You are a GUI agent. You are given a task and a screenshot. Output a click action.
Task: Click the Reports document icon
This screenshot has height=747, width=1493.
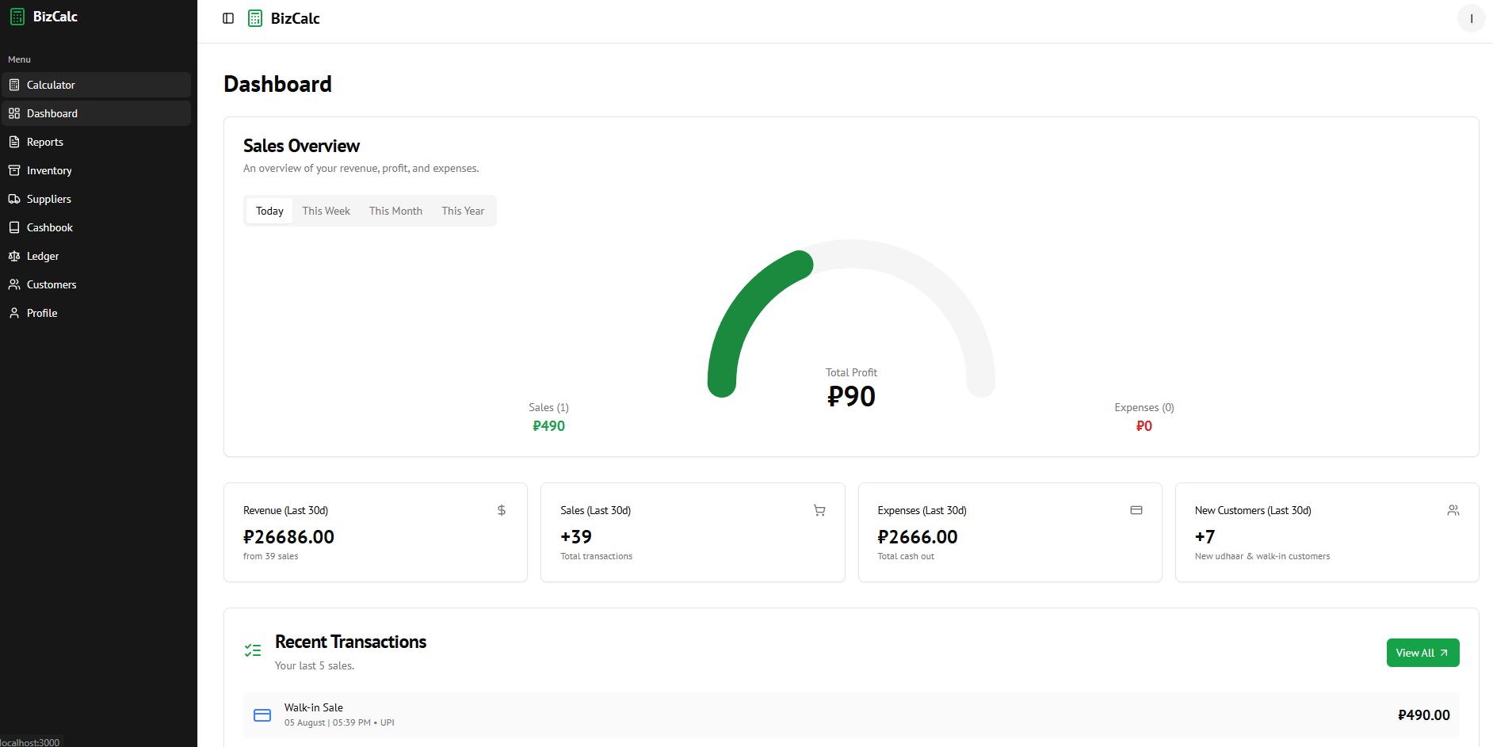pyautogui.click(x=14, y=142)
